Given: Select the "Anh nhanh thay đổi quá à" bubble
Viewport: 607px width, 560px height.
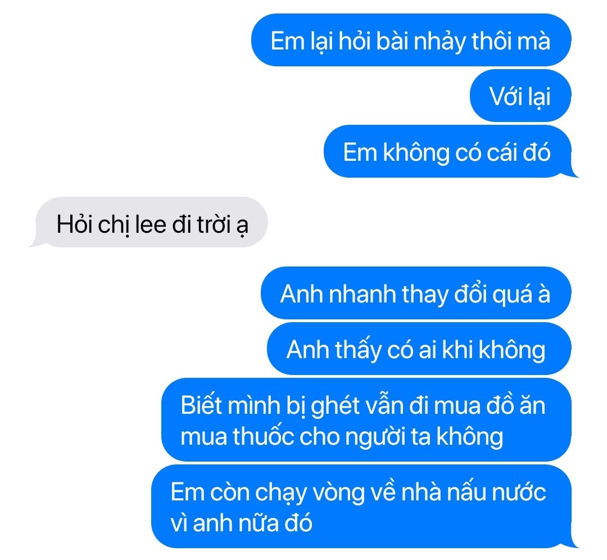Looking at the screenshot, I should [416, 293].
